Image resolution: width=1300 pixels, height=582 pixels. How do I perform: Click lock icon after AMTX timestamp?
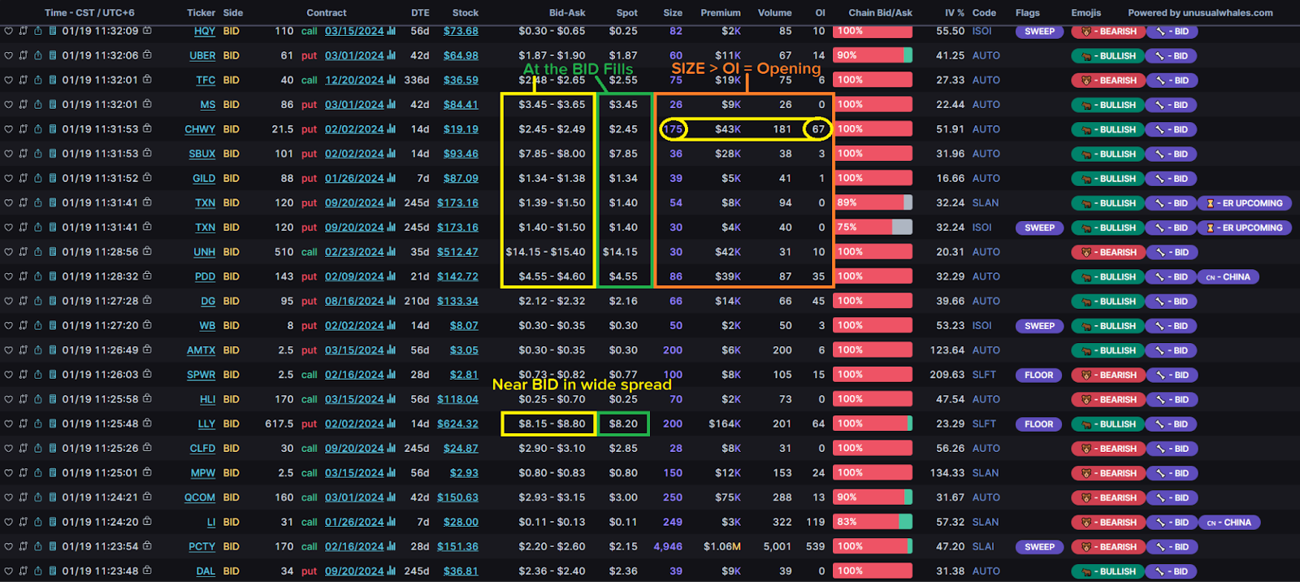147,350
